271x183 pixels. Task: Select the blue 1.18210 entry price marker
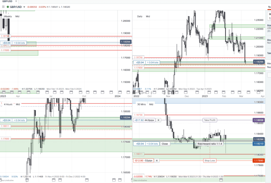pyautogui.click(x=259, y=144)
